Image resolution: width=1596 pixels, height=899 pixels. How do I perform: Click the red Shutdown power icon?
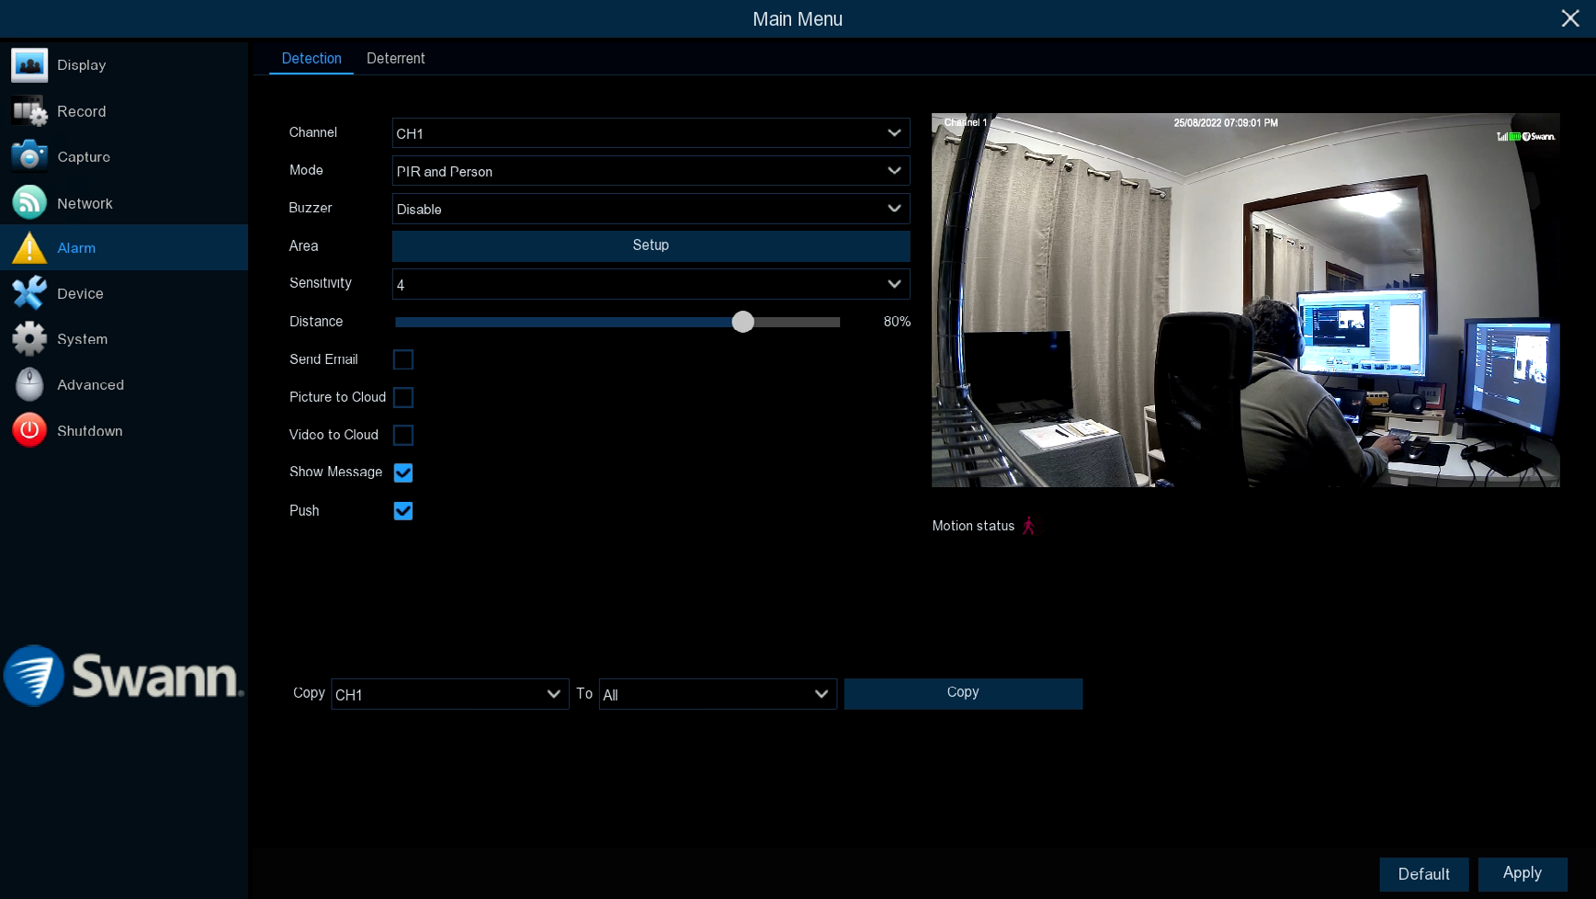(29, 430)
